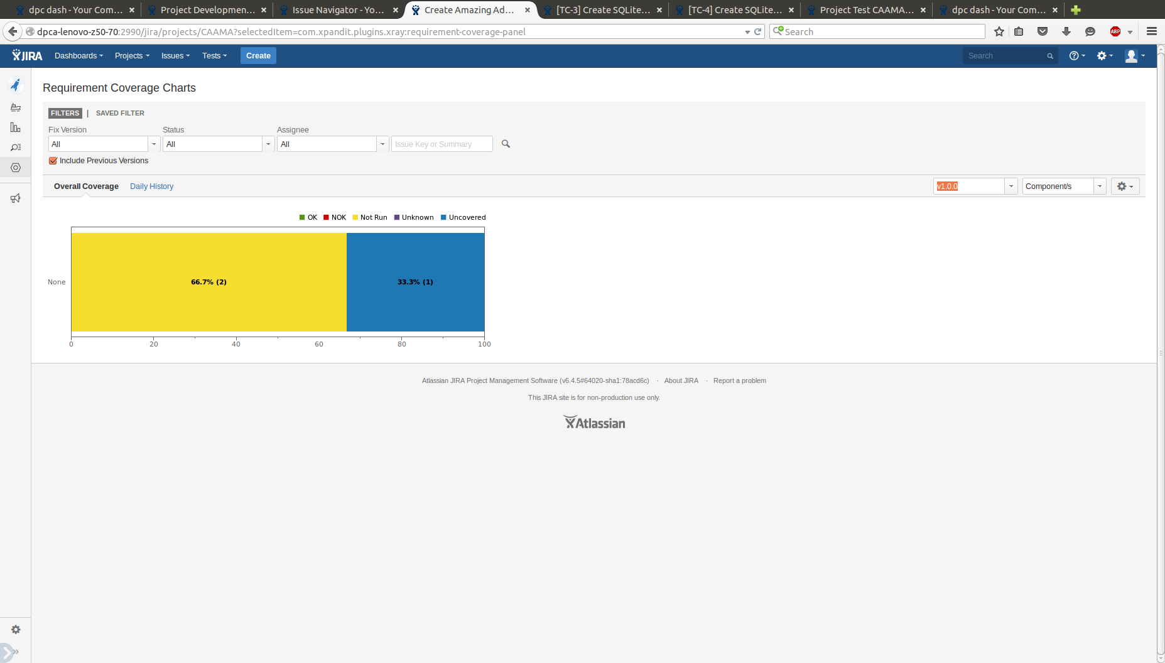Toggle the Unknown legend entry

pos(413,217)
